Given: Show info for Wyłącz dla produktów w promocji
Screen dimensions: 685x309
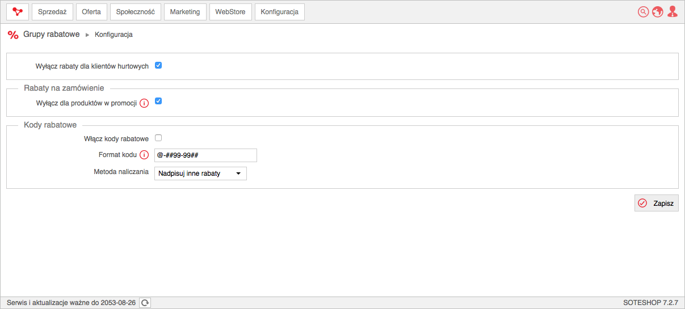Looking at the screenshot, I should coord(144,103).
